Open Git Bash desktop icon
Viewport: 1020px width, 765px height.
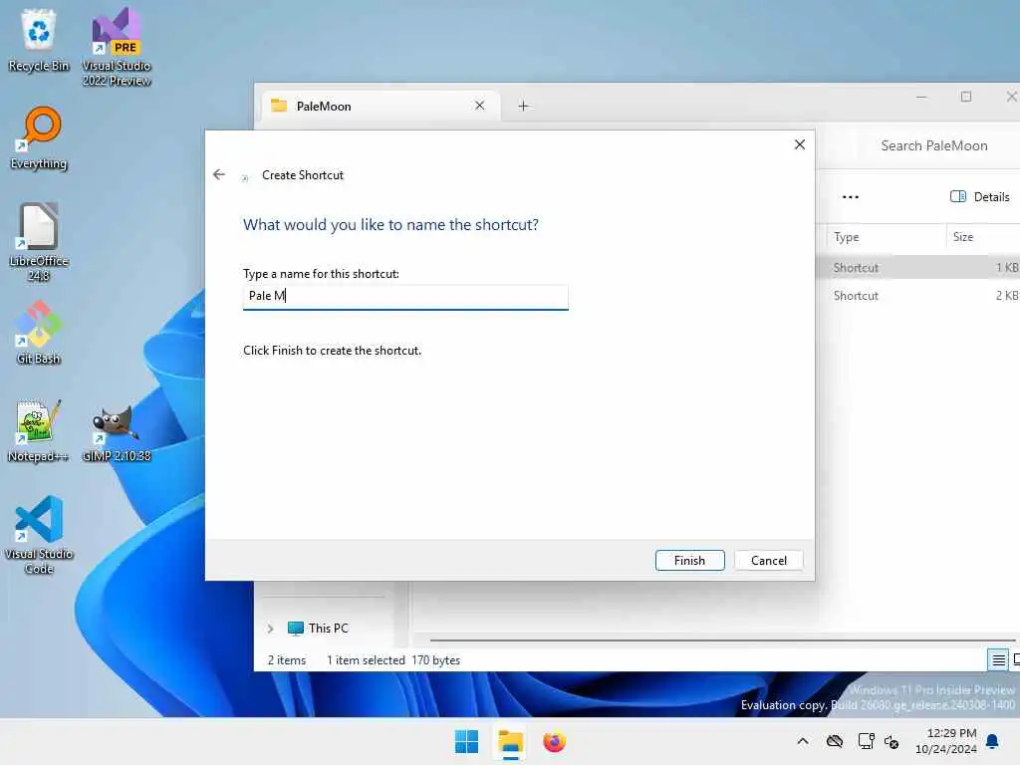[x=39, y=333]
